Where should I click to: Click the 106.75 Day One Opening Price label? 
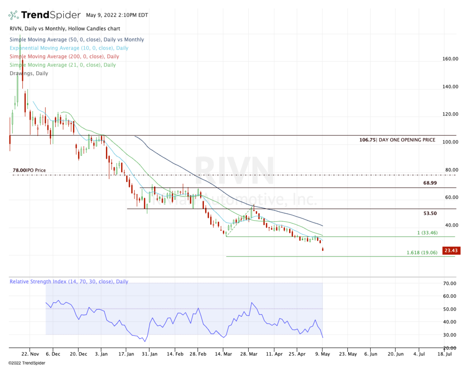click(x=397, y=140)
